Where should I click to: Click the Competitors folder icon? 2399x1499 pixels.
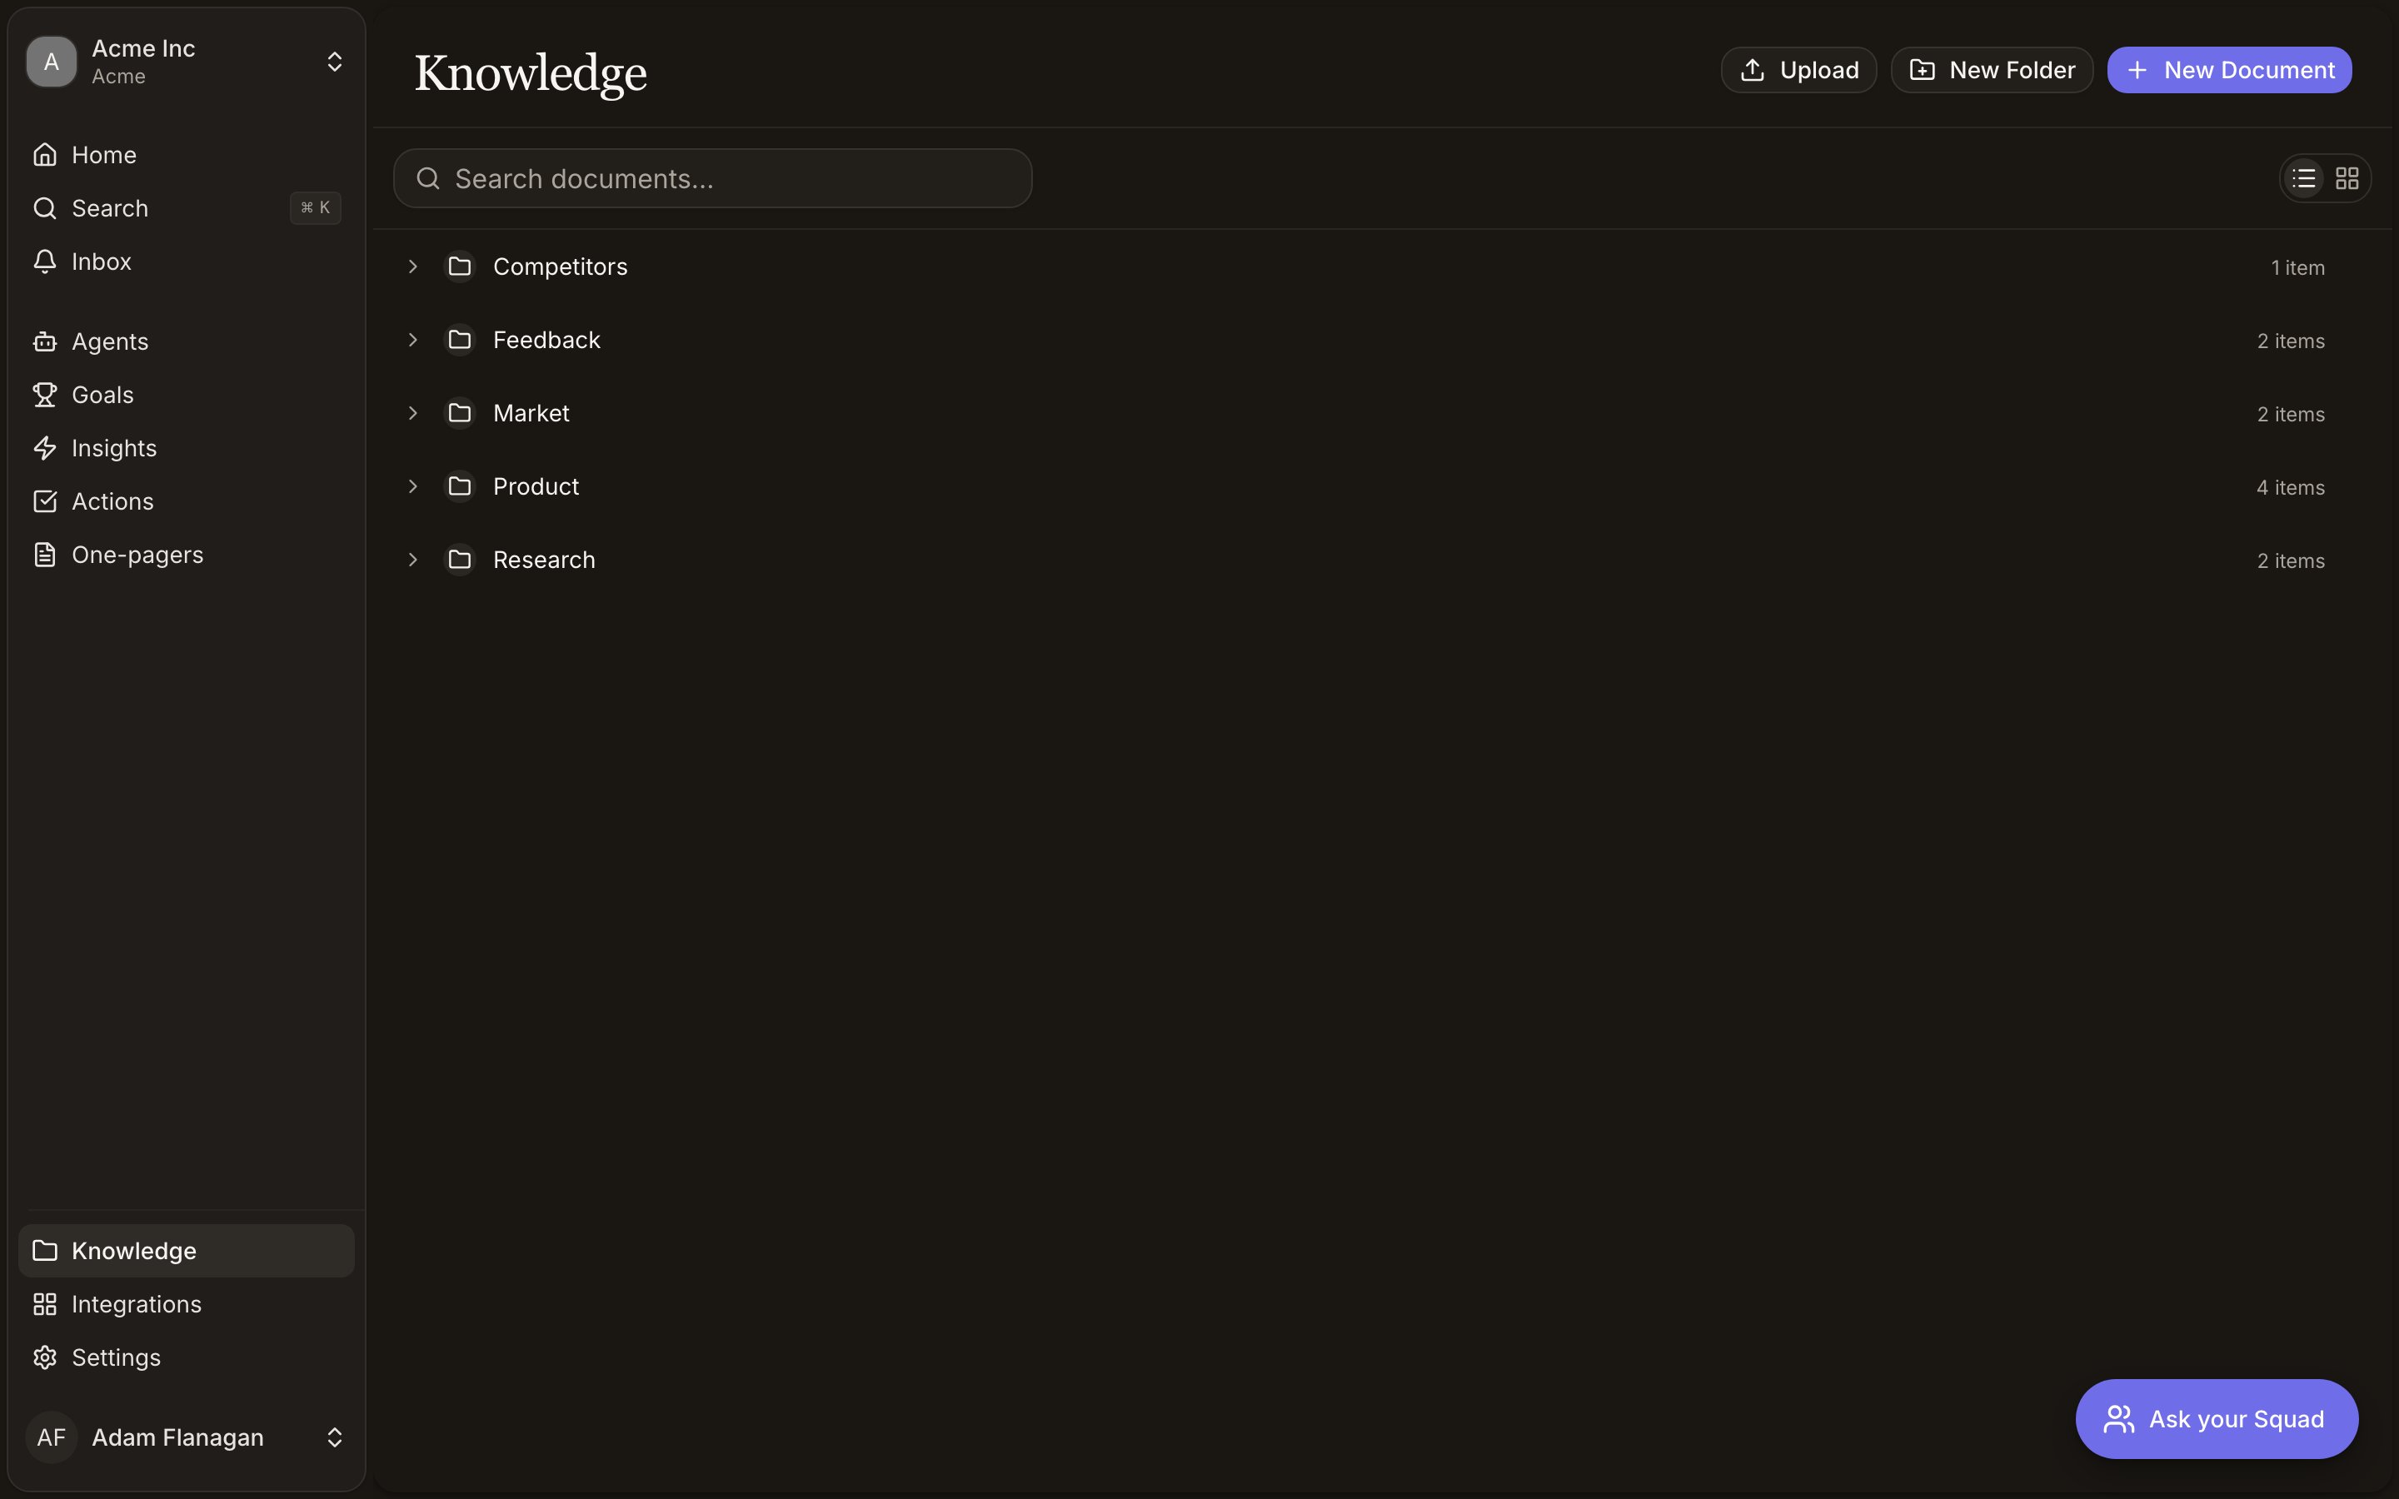(460, 266)
